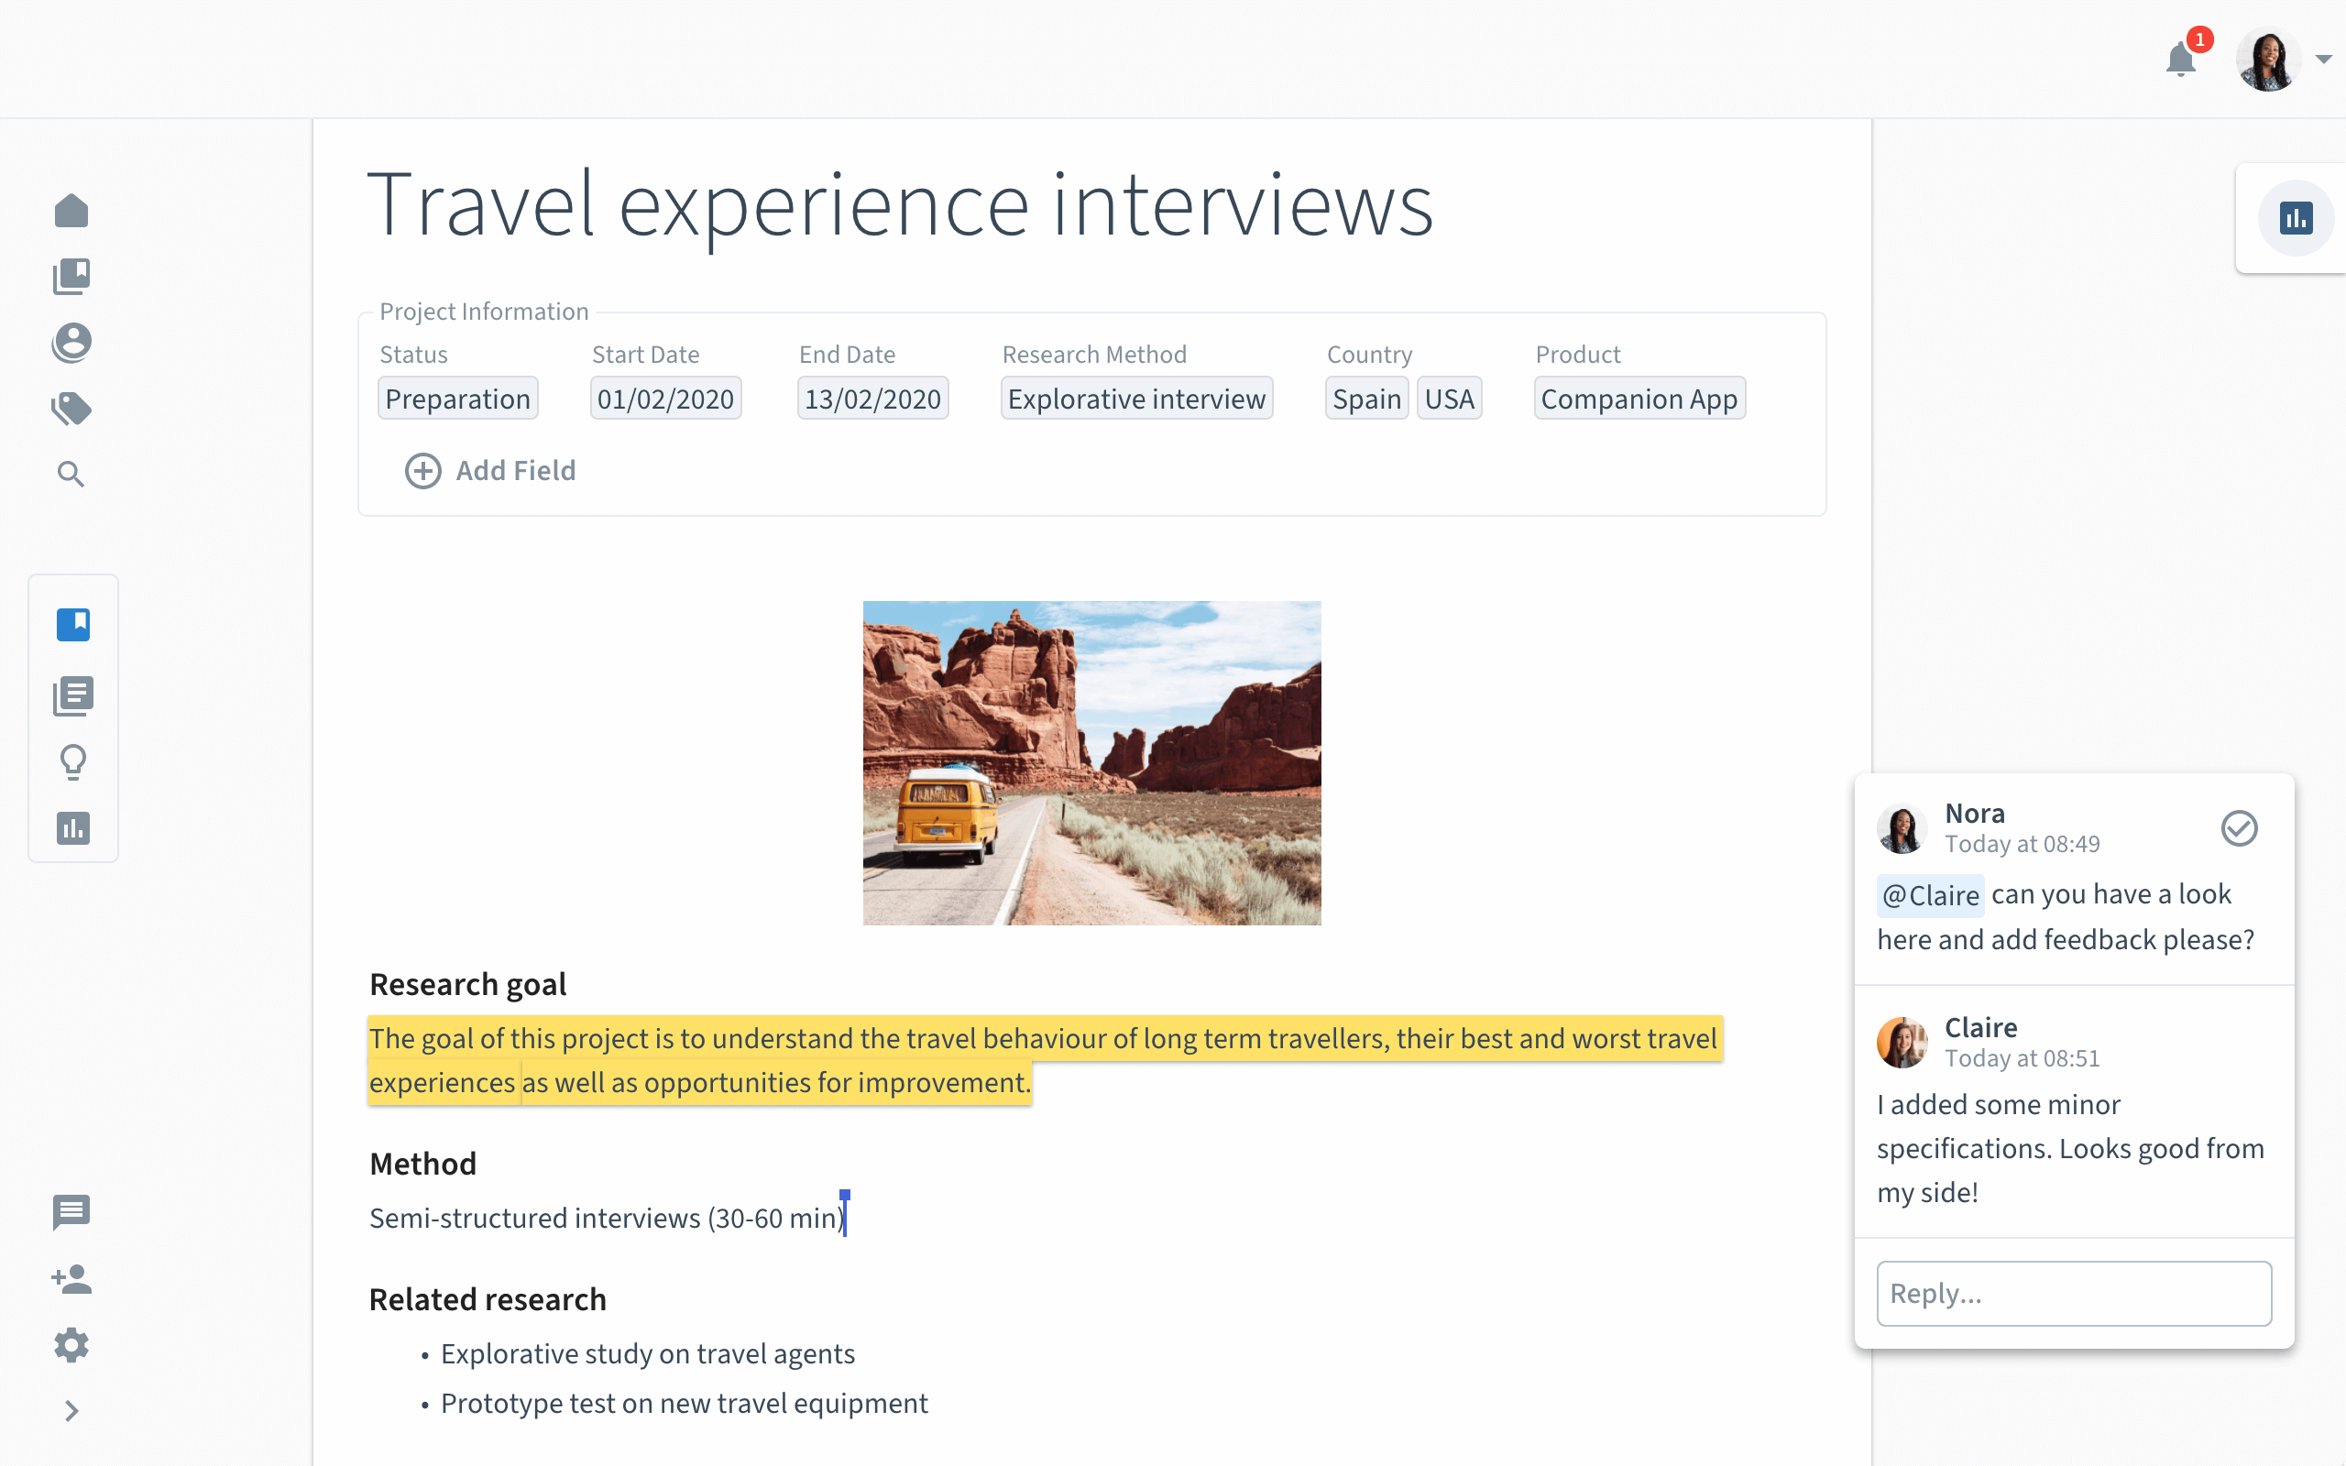
Task: Click the Related research heading
Action: pos(488,1299)
